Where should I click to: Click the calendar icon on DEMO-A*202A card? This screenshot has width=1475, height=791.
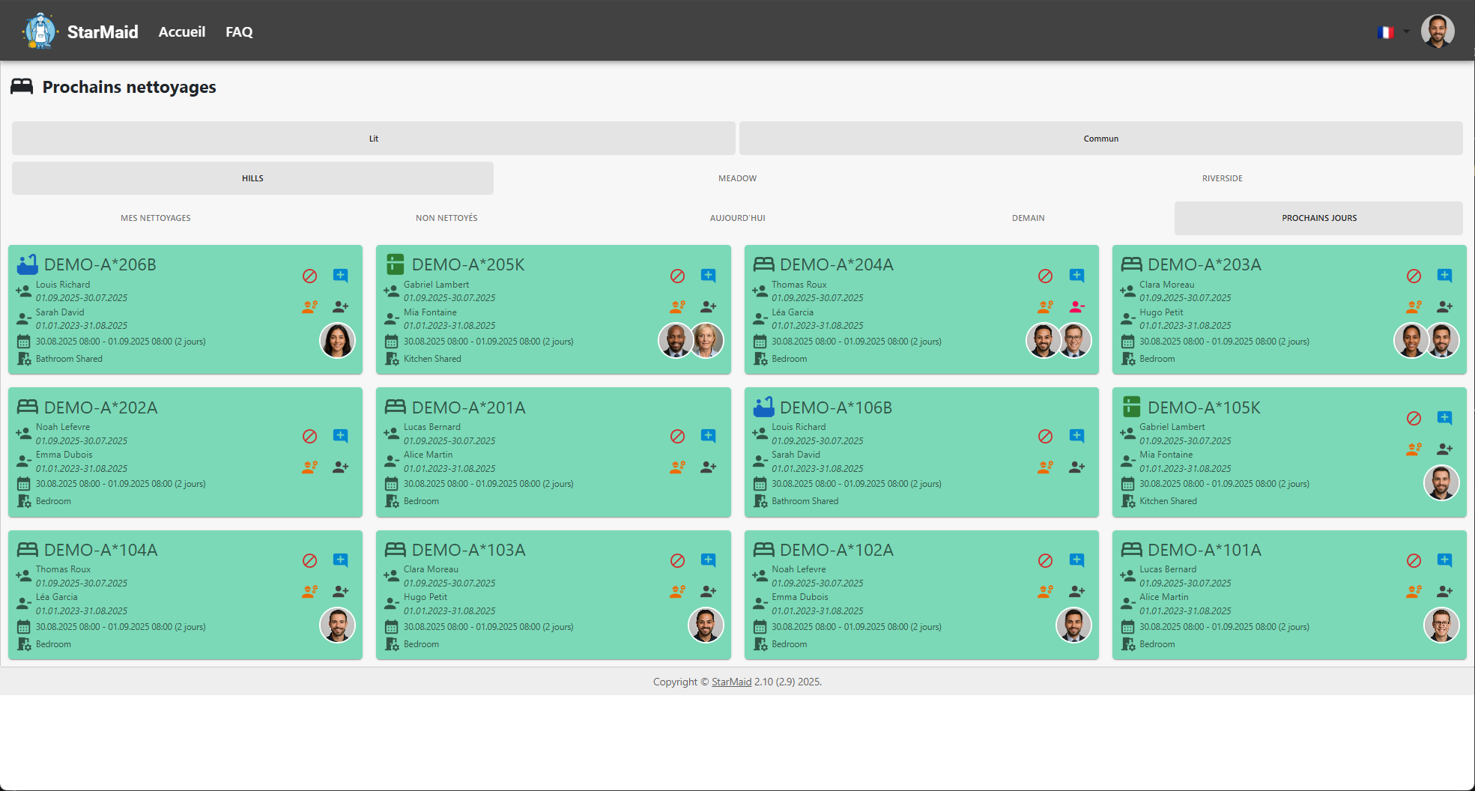[23, 484]
